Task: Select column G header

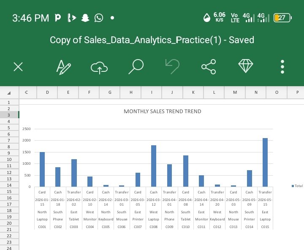Action: (x=110, y=92)
